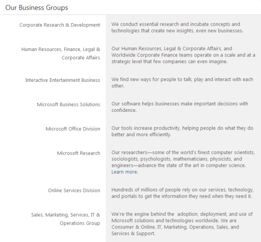
Task: Select the Microsoft Business Solutions link
Action: point(68,104)
